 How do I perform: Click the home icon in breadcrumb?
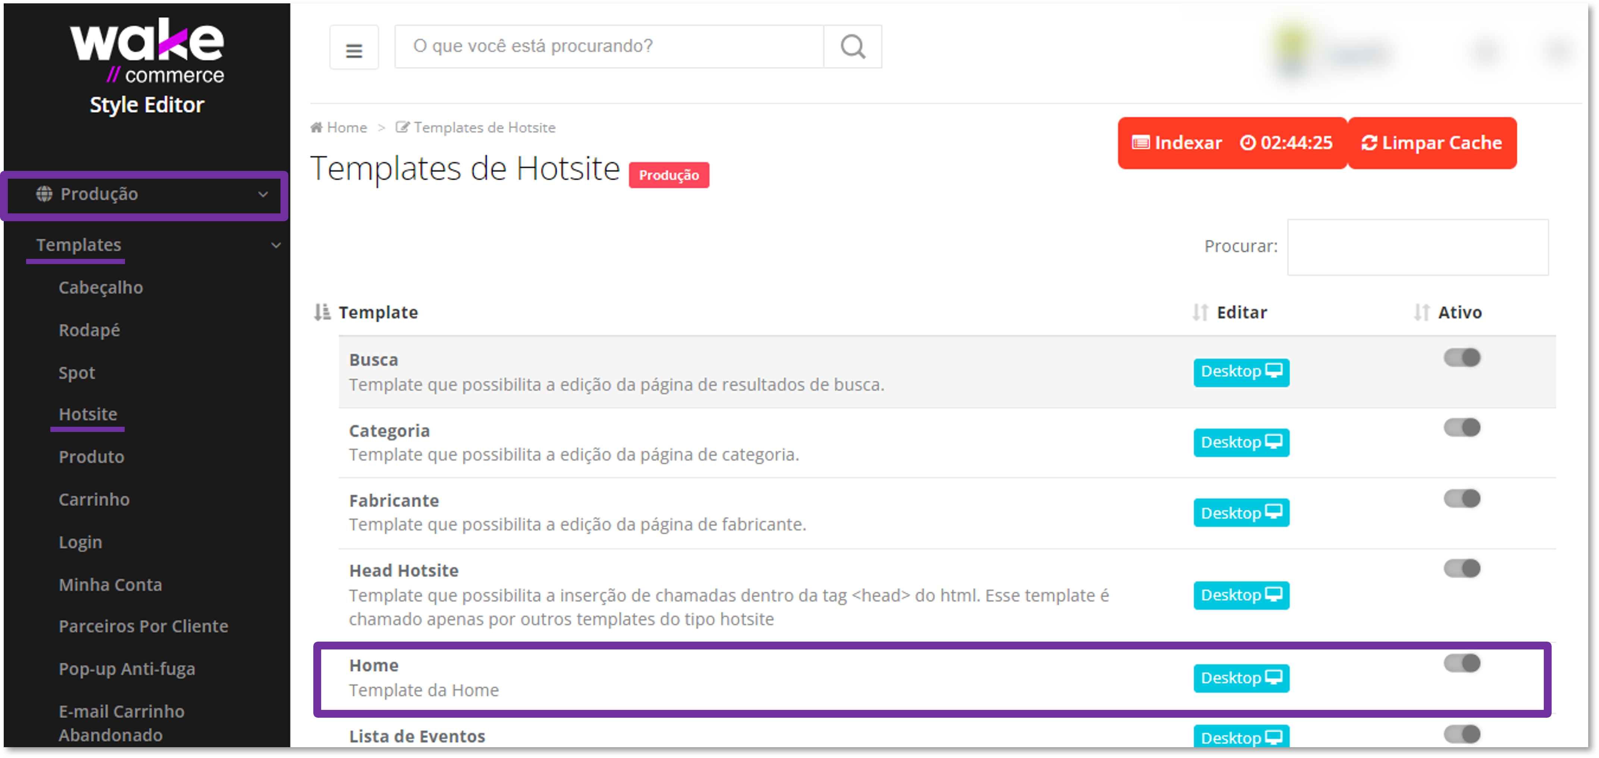[317, 127]
